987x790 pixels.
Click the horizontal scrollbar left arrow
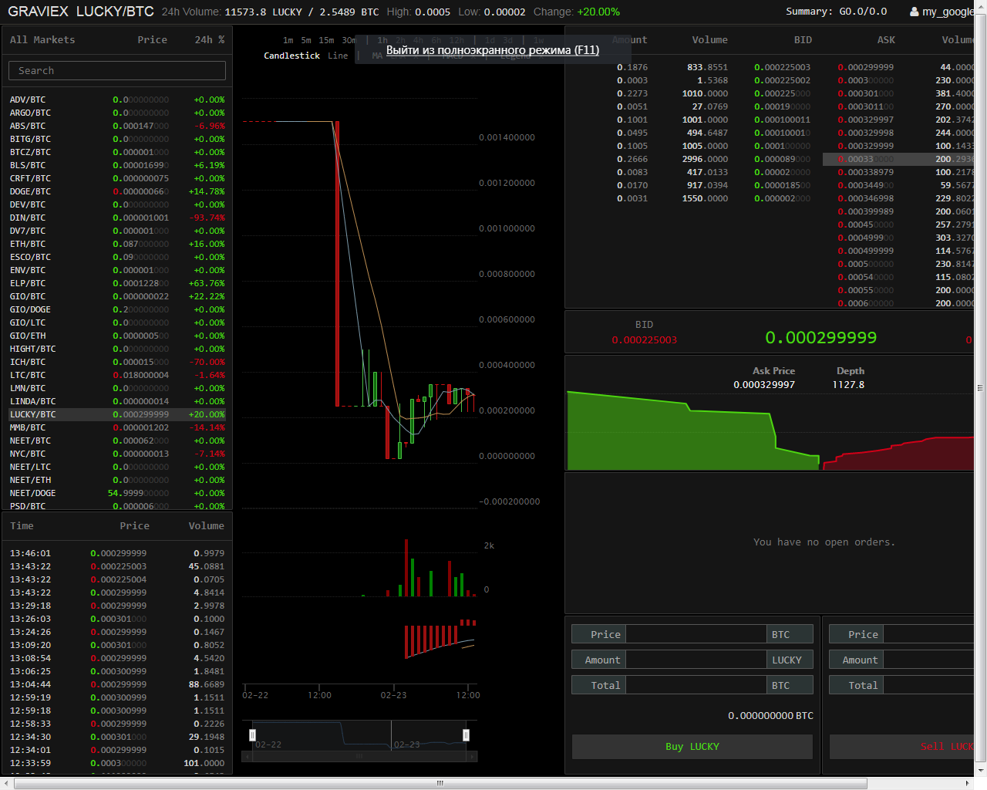7,783
